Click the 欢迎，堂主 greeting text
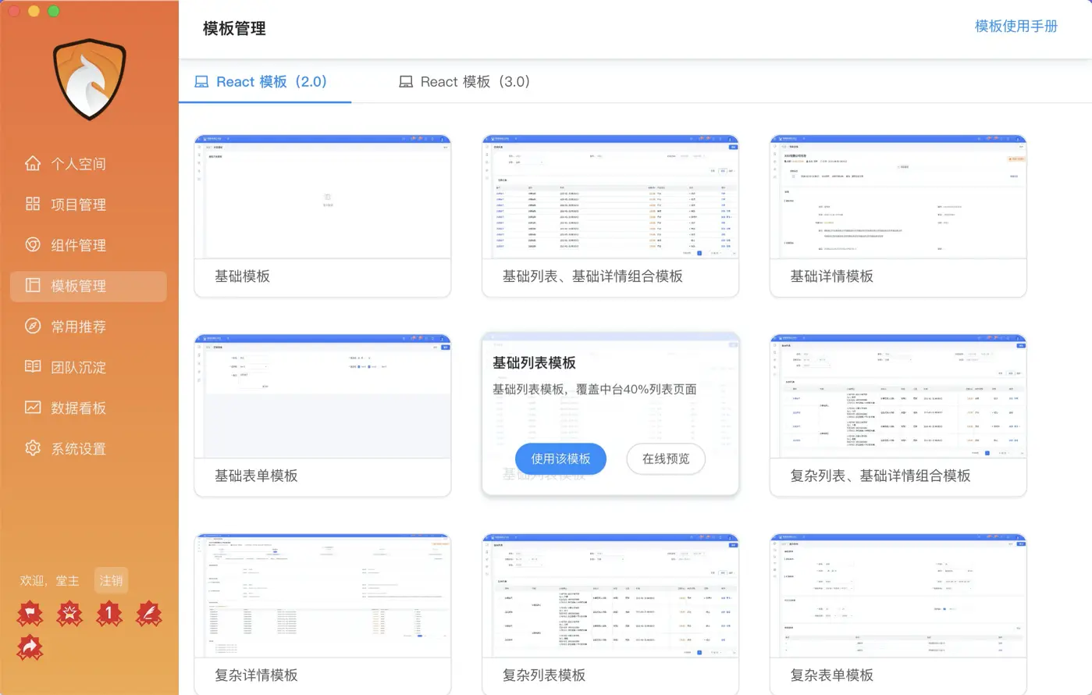The image size is (1092, 695). [x=49, y=580]
